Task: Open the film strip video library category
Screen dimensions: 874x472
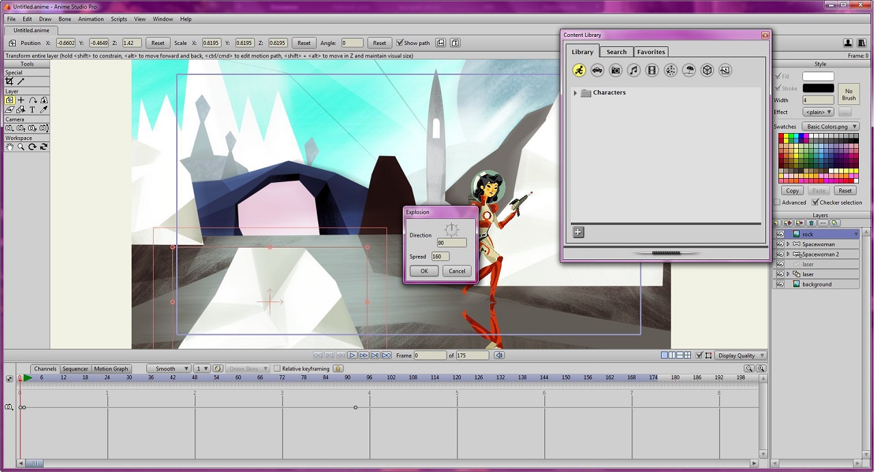Action: [x=652, y=70]
